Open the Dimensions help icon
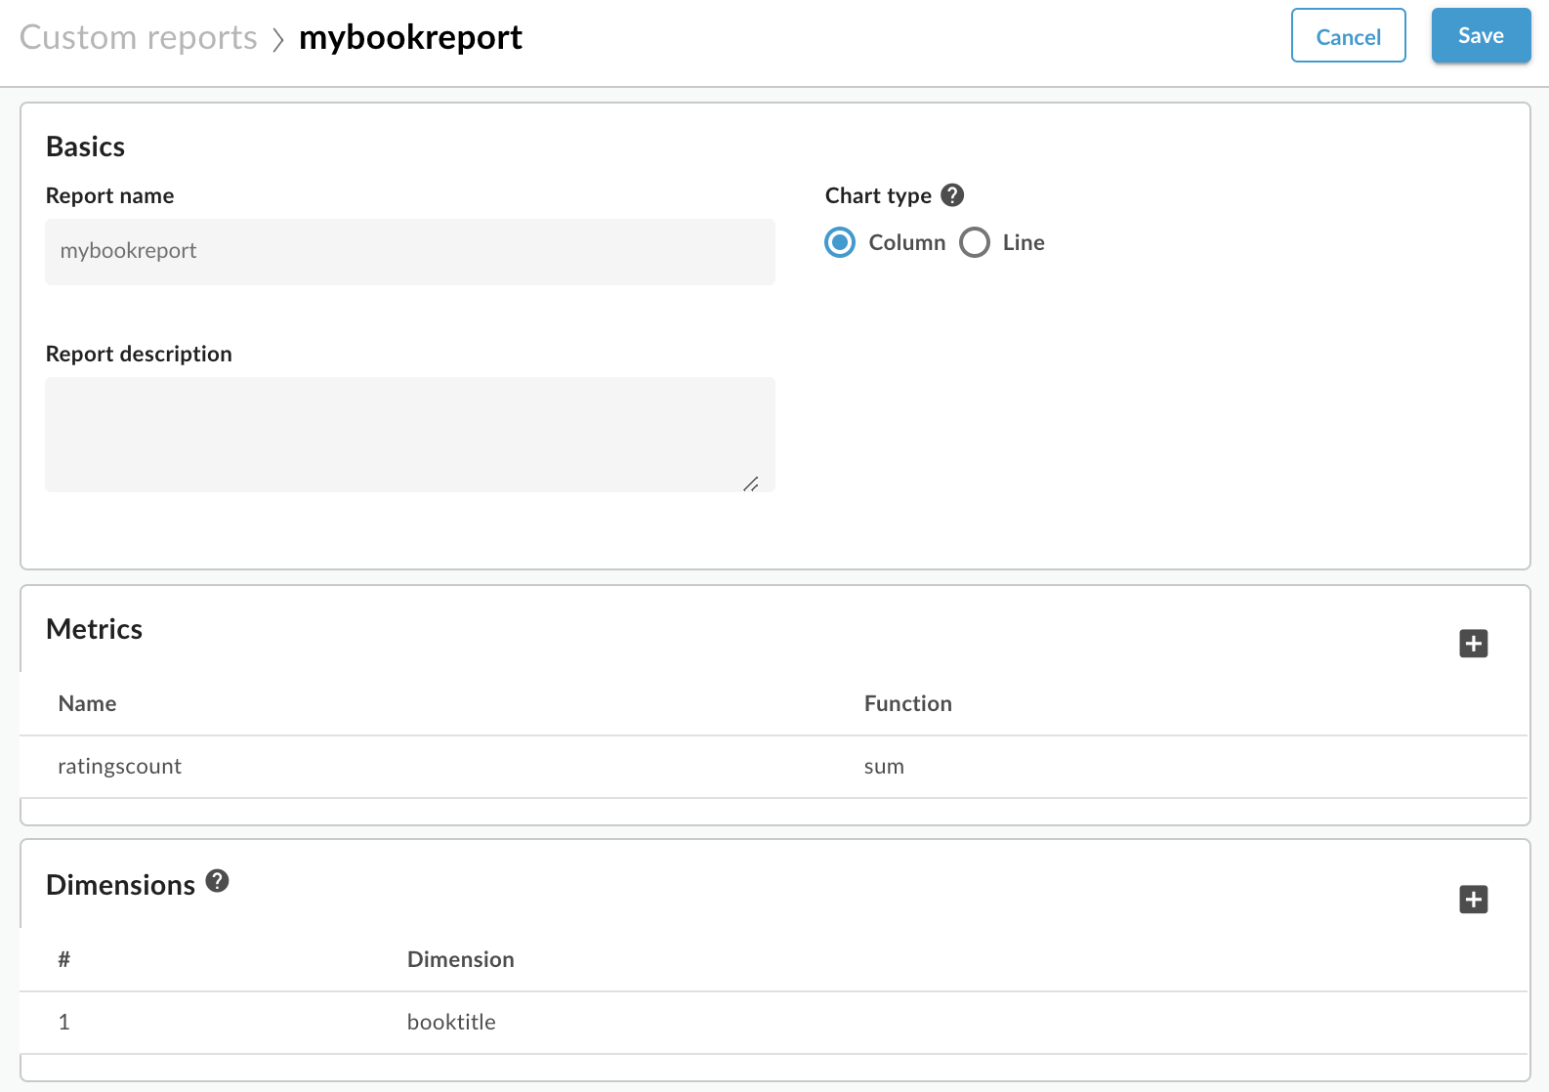 click(218, 881)
